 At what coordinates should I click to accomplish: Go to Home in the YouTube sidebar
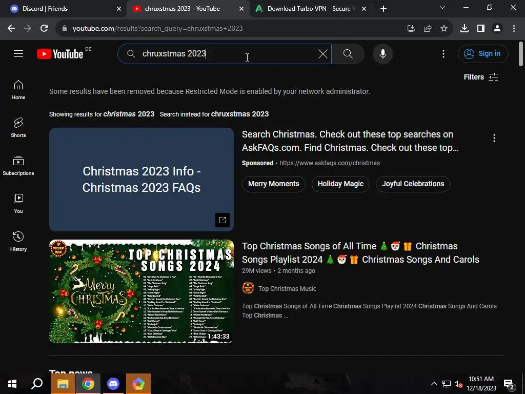click(18, 90)
